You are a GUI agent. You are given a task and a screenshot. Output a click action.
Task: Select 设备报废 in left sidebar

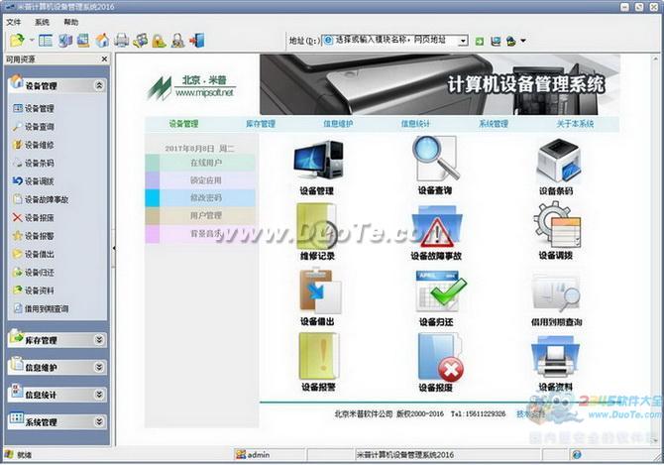pyautogui.click(x=40, y=217)
